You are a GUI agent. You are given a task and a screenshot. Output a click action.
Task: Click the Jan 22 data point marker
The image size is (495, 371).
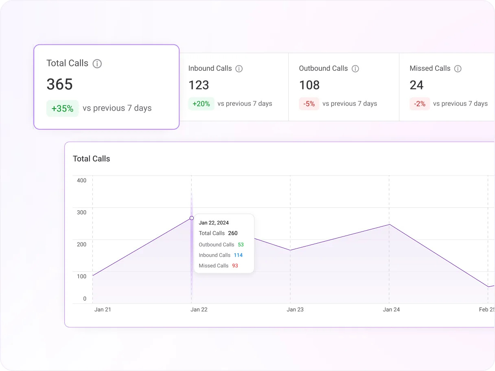tap(192, 218)
